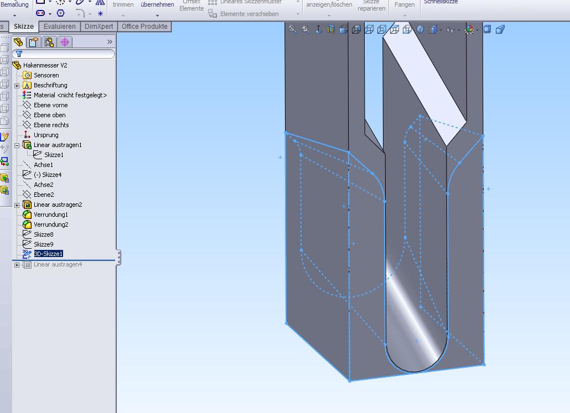Select Verrundung2 in the tree
This screenshot has width=570, height=413.
(x=51, y=224)
